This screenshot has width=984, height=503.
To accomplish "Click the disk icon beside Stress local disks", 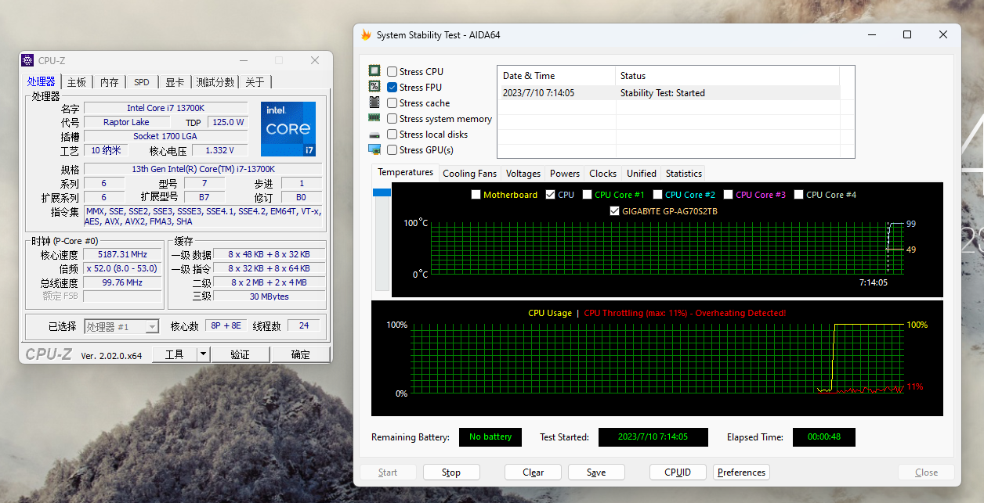I will pyautogui.click(x=374, y=134).
